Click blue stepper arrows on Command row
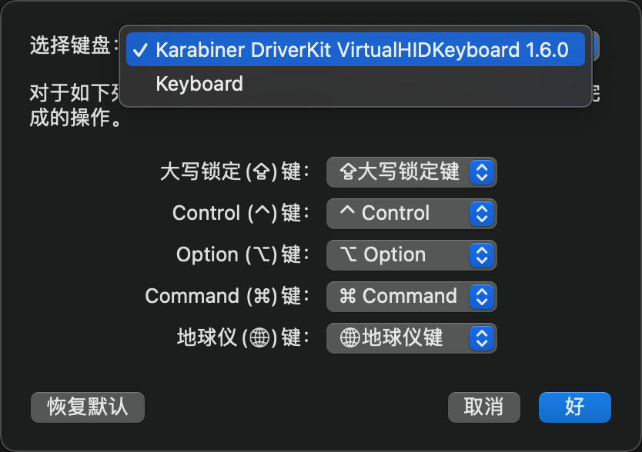Viewport: 642px width, 452px height. click(482, 297)
